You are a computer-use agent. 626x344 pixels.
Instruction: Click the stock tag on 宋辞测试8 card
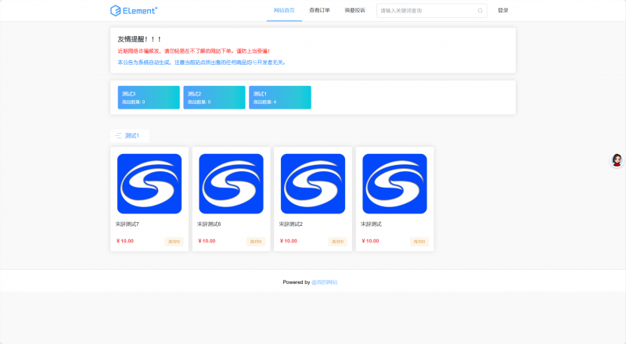point(255,242)
